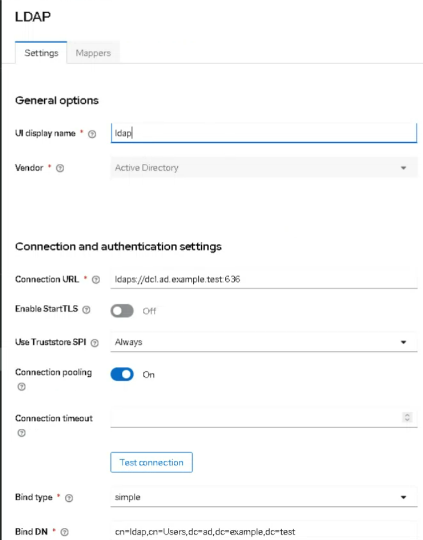Disable the Connection pooling toggle
The image size is (423, 540).
click(x=122, y=375)
